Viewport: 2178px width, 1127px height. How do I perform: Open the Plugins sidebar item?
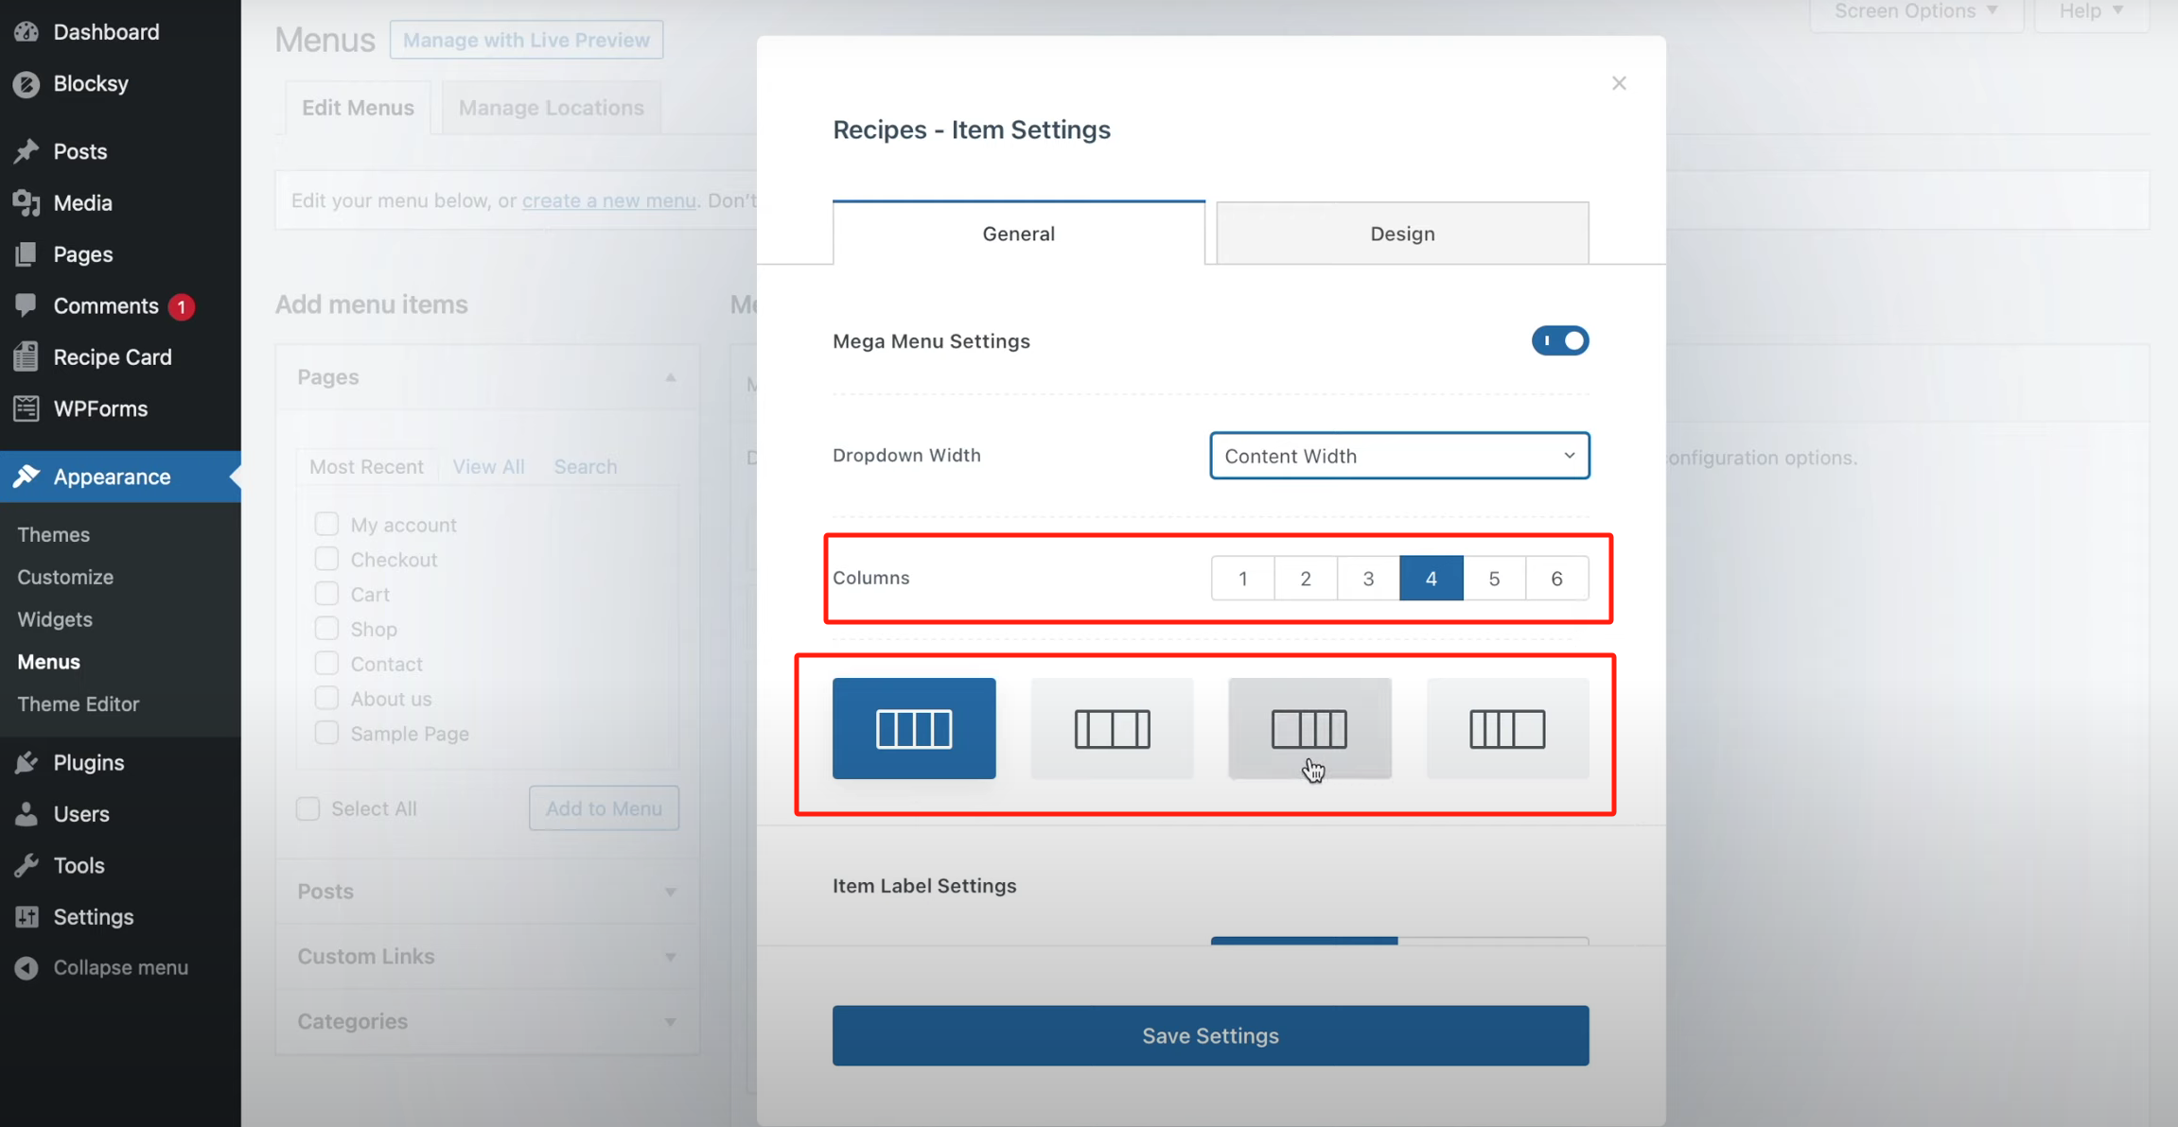coord(88,762)
